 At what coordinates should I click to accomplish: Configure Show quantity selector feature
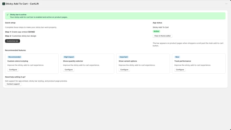point(69,70)
